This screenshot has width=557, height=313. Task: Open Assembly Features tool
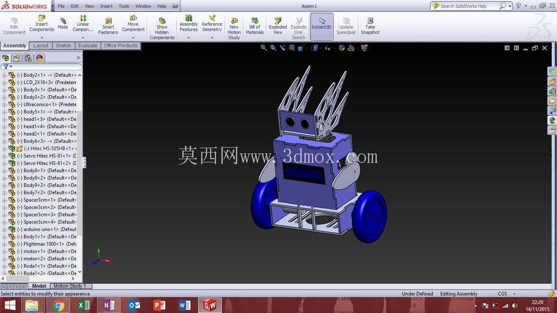[x=189, y=24]
